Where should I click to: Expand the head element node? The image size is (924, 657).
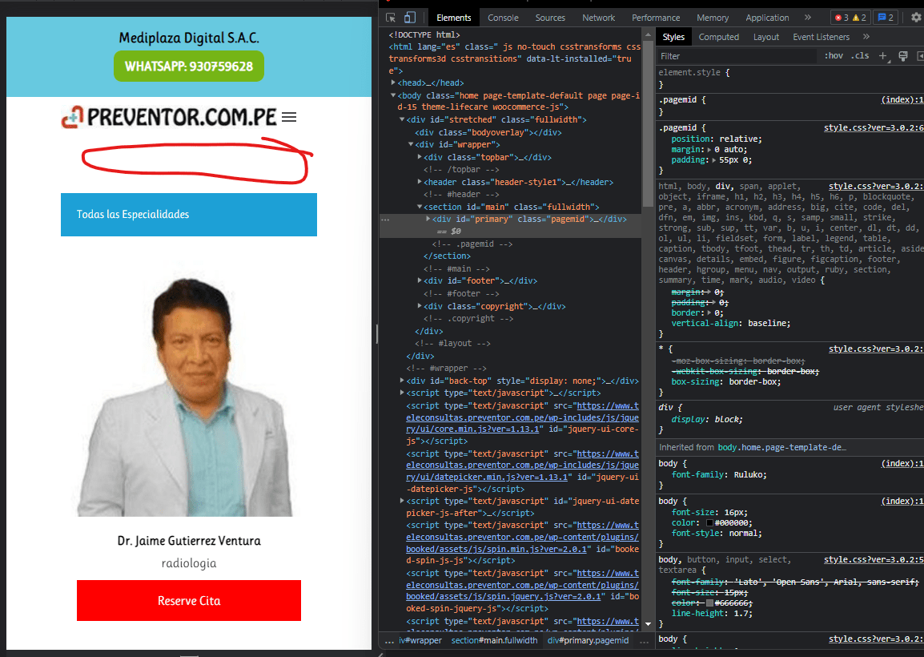click(x=393, y=83)
